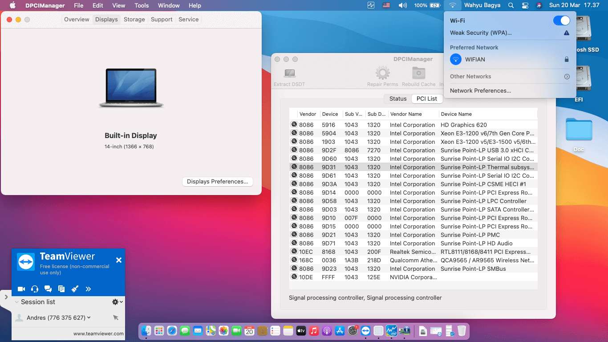Screen dimensions: 608x342
Task: Select the PCI List tab
Action: (x=427, y=99)
